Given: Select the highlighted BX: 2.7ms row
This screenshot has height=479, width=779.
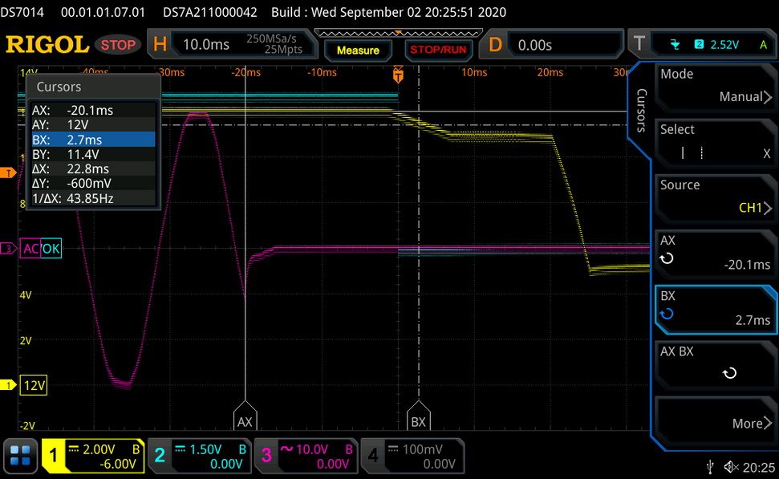Looking at the screenshot, I should (x=93, y=139).
